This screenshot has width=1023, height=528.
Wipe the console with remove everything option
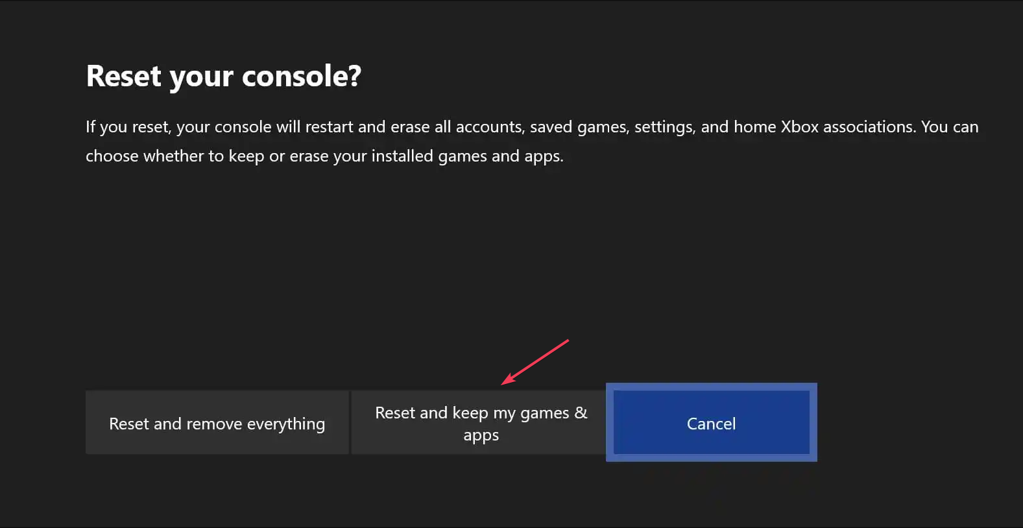tap(217, 423)
